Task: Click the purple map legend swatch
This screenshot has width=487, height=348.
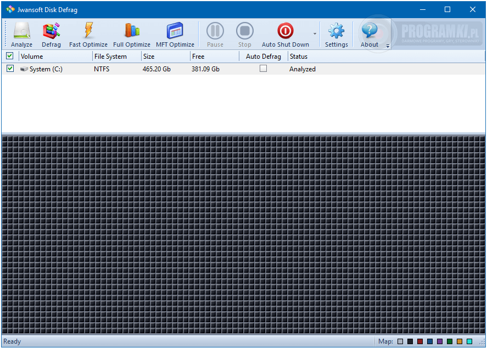Action: [440, 341]
